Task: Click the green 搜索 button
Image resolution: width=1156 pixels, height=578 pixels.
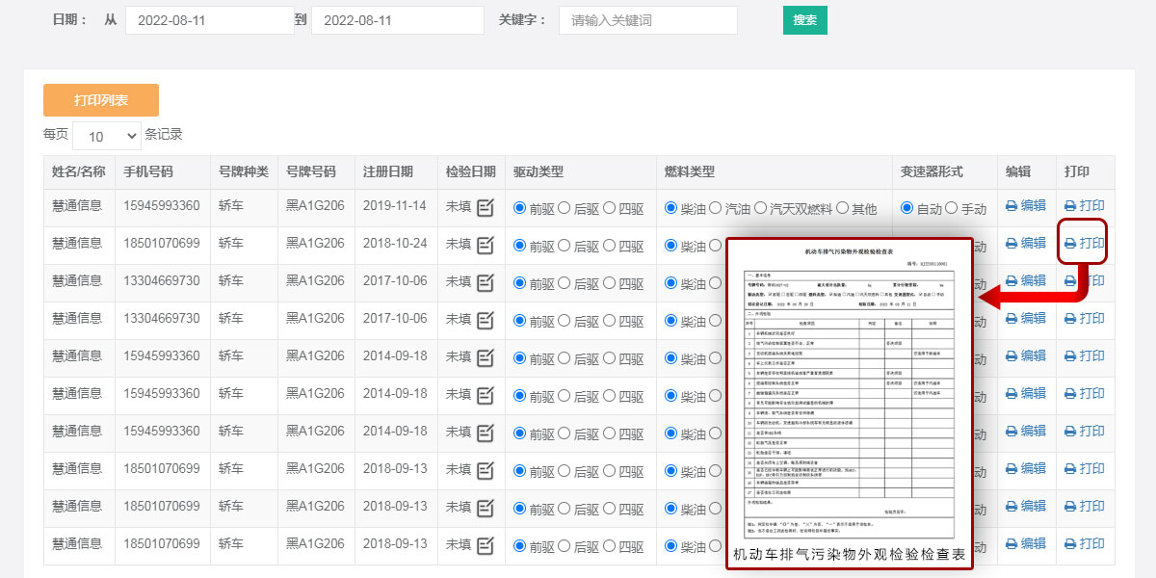Action: [804, 20]
